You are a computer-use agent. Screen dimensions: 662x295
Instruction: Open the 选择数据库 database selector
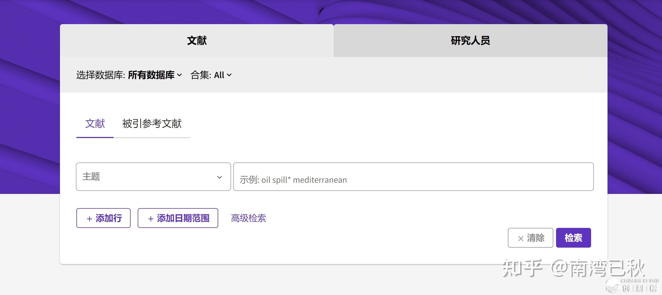[129, 75]
